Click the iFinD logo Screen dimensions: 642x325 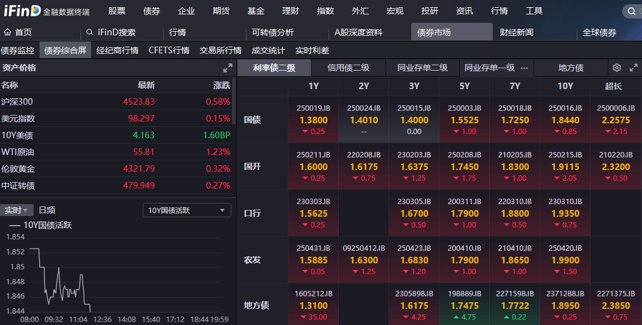pos(22,11)
